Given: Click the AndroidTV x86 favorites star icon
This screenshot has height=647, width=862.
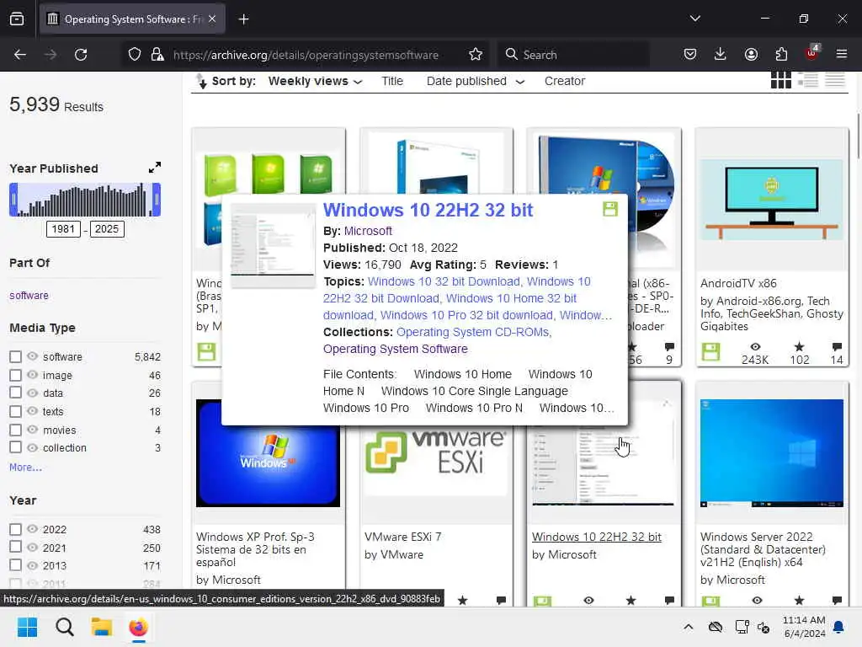Looking at the screenshot, I should (800, 346).
